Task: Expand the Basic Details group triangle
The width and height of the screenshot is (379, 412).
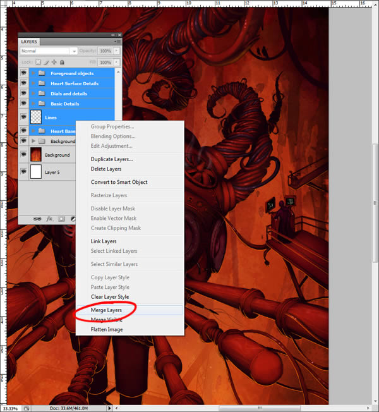Action: 33,104
